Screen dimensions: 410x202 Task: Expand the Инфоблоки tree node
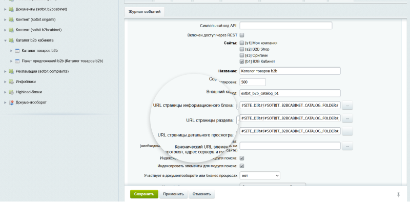(x=5, y=82)
